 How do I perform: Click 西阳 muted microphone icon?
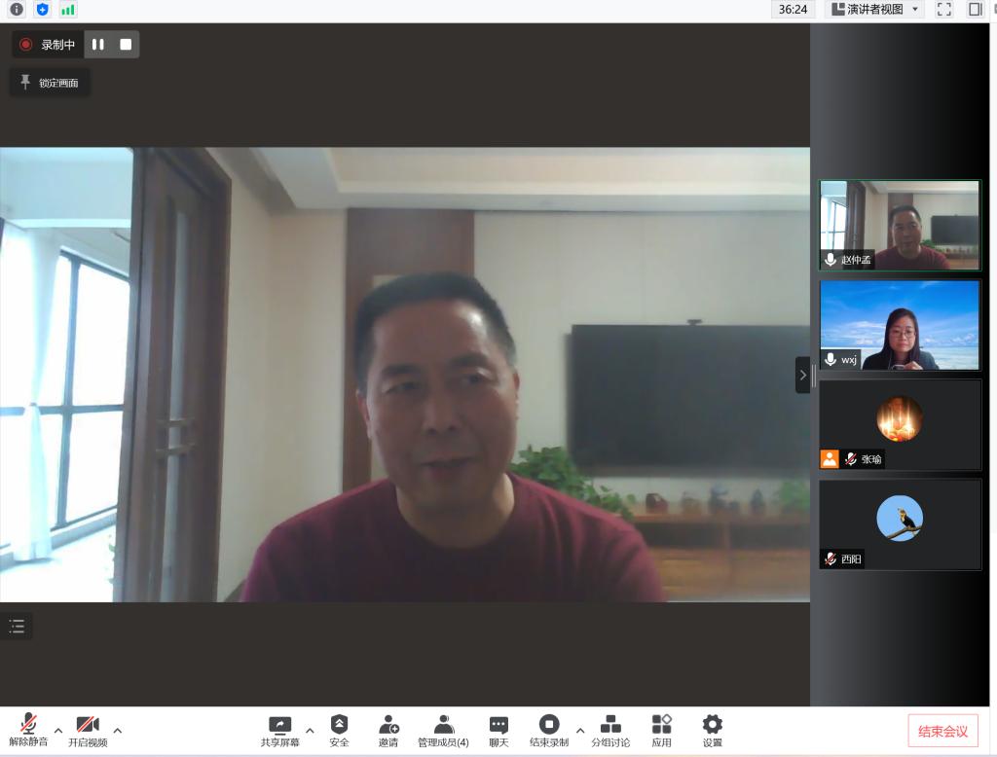click(x=831, y=559)
